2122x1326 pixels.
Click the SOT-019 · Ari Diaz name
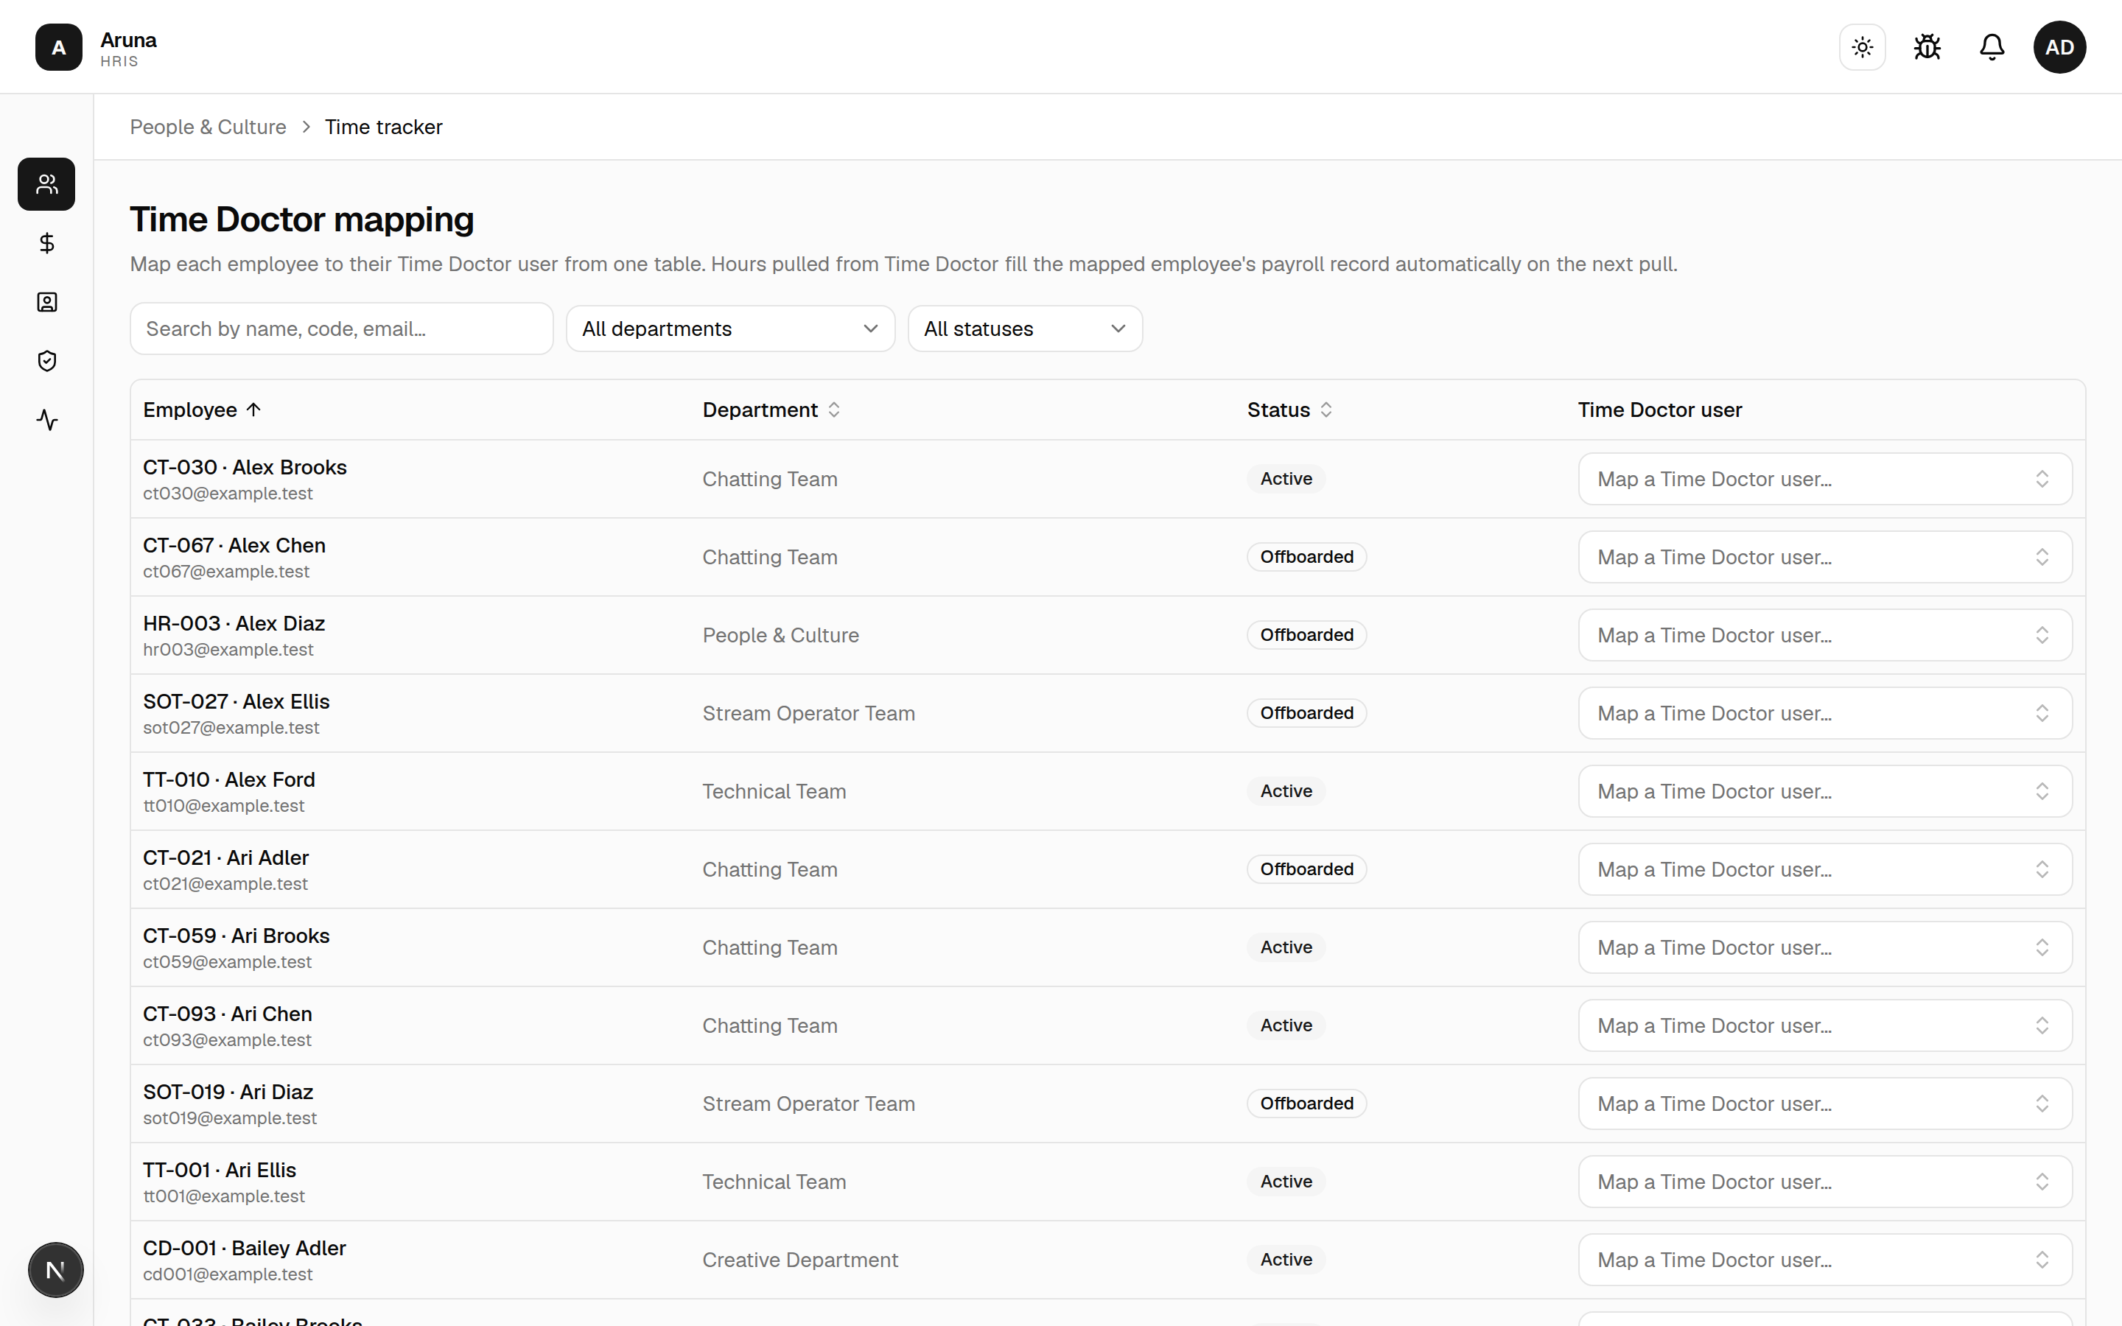click(x=228, y=1092)
